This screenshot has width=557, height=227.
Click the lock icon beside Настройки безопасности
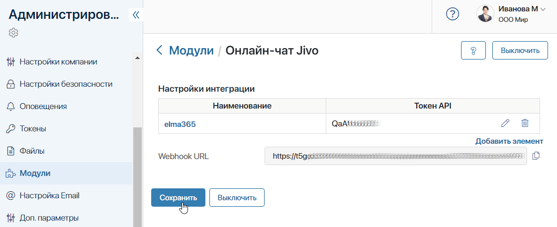11,84
